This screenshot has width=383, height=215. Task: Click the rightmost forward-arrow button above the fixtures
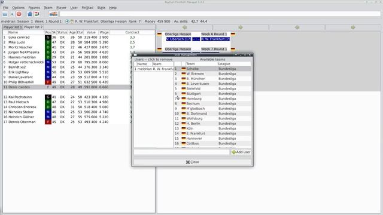(x=353, y=27)
